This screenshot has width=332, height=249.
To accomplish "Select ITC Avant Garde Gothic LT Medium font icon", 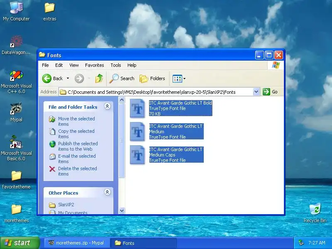I will pos(138,132).
